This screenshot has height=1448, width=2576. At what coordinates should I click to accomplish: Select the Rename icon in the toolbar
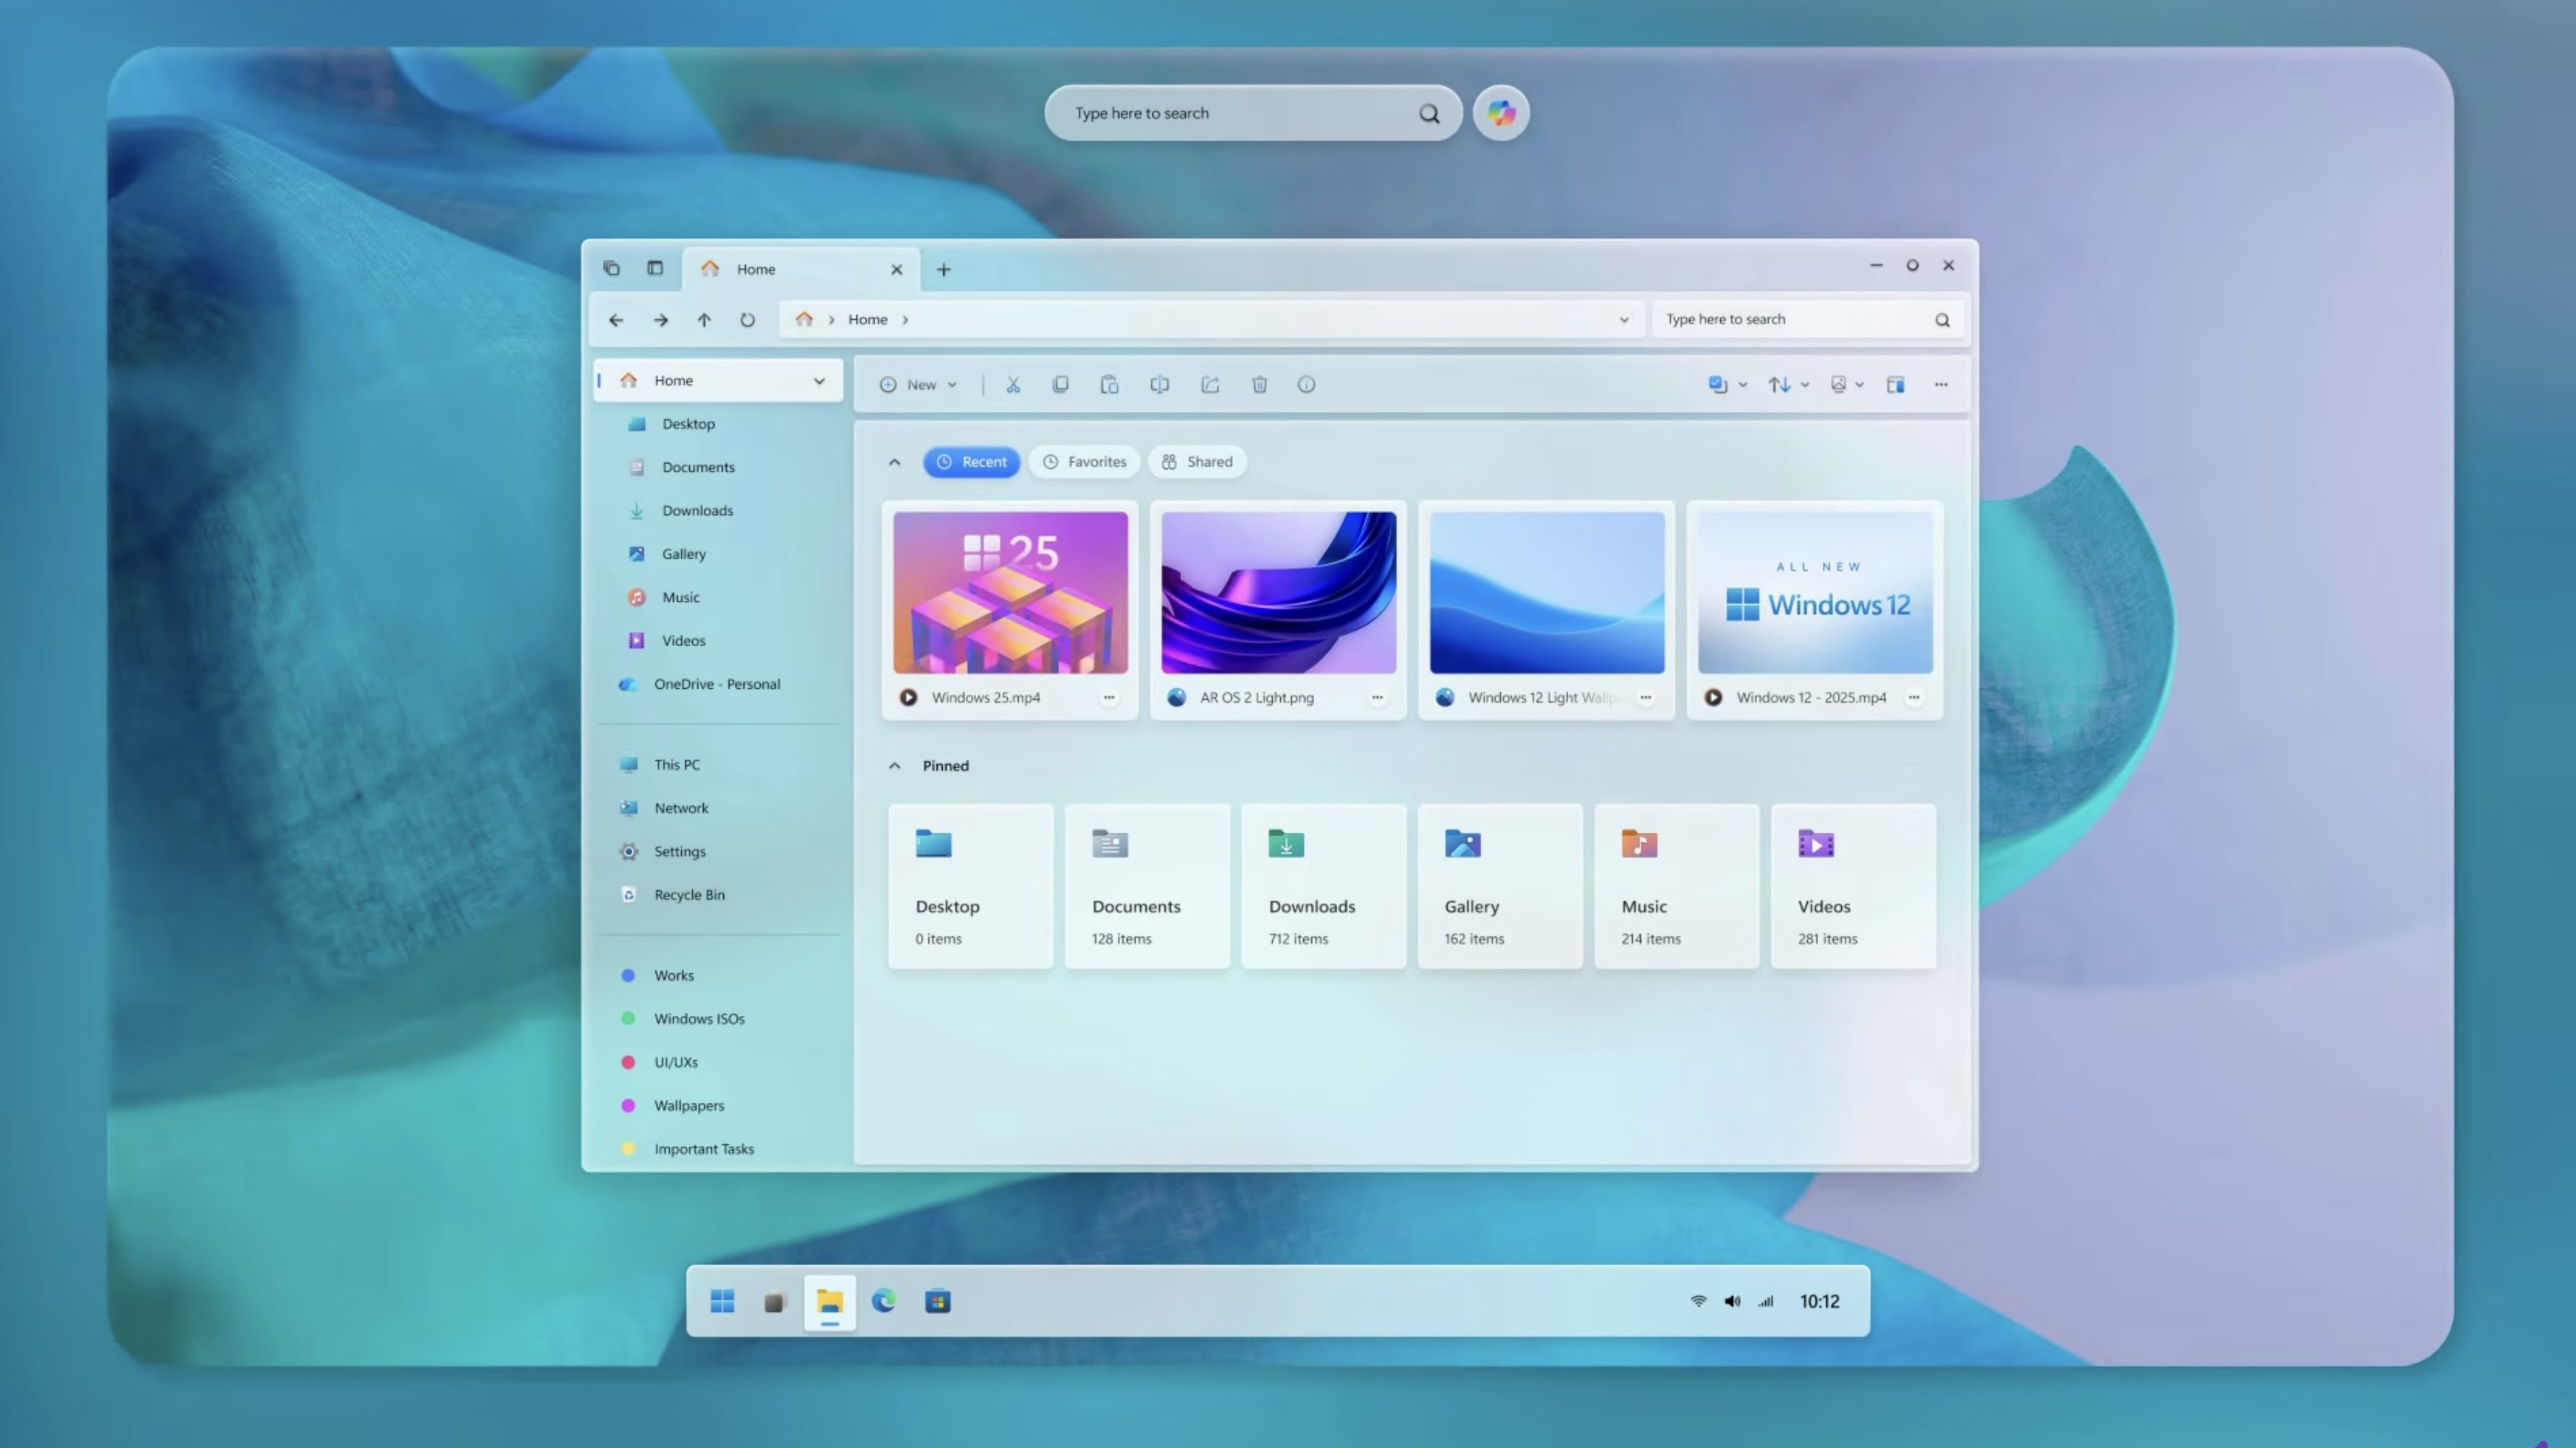[x=1159, y=385]
